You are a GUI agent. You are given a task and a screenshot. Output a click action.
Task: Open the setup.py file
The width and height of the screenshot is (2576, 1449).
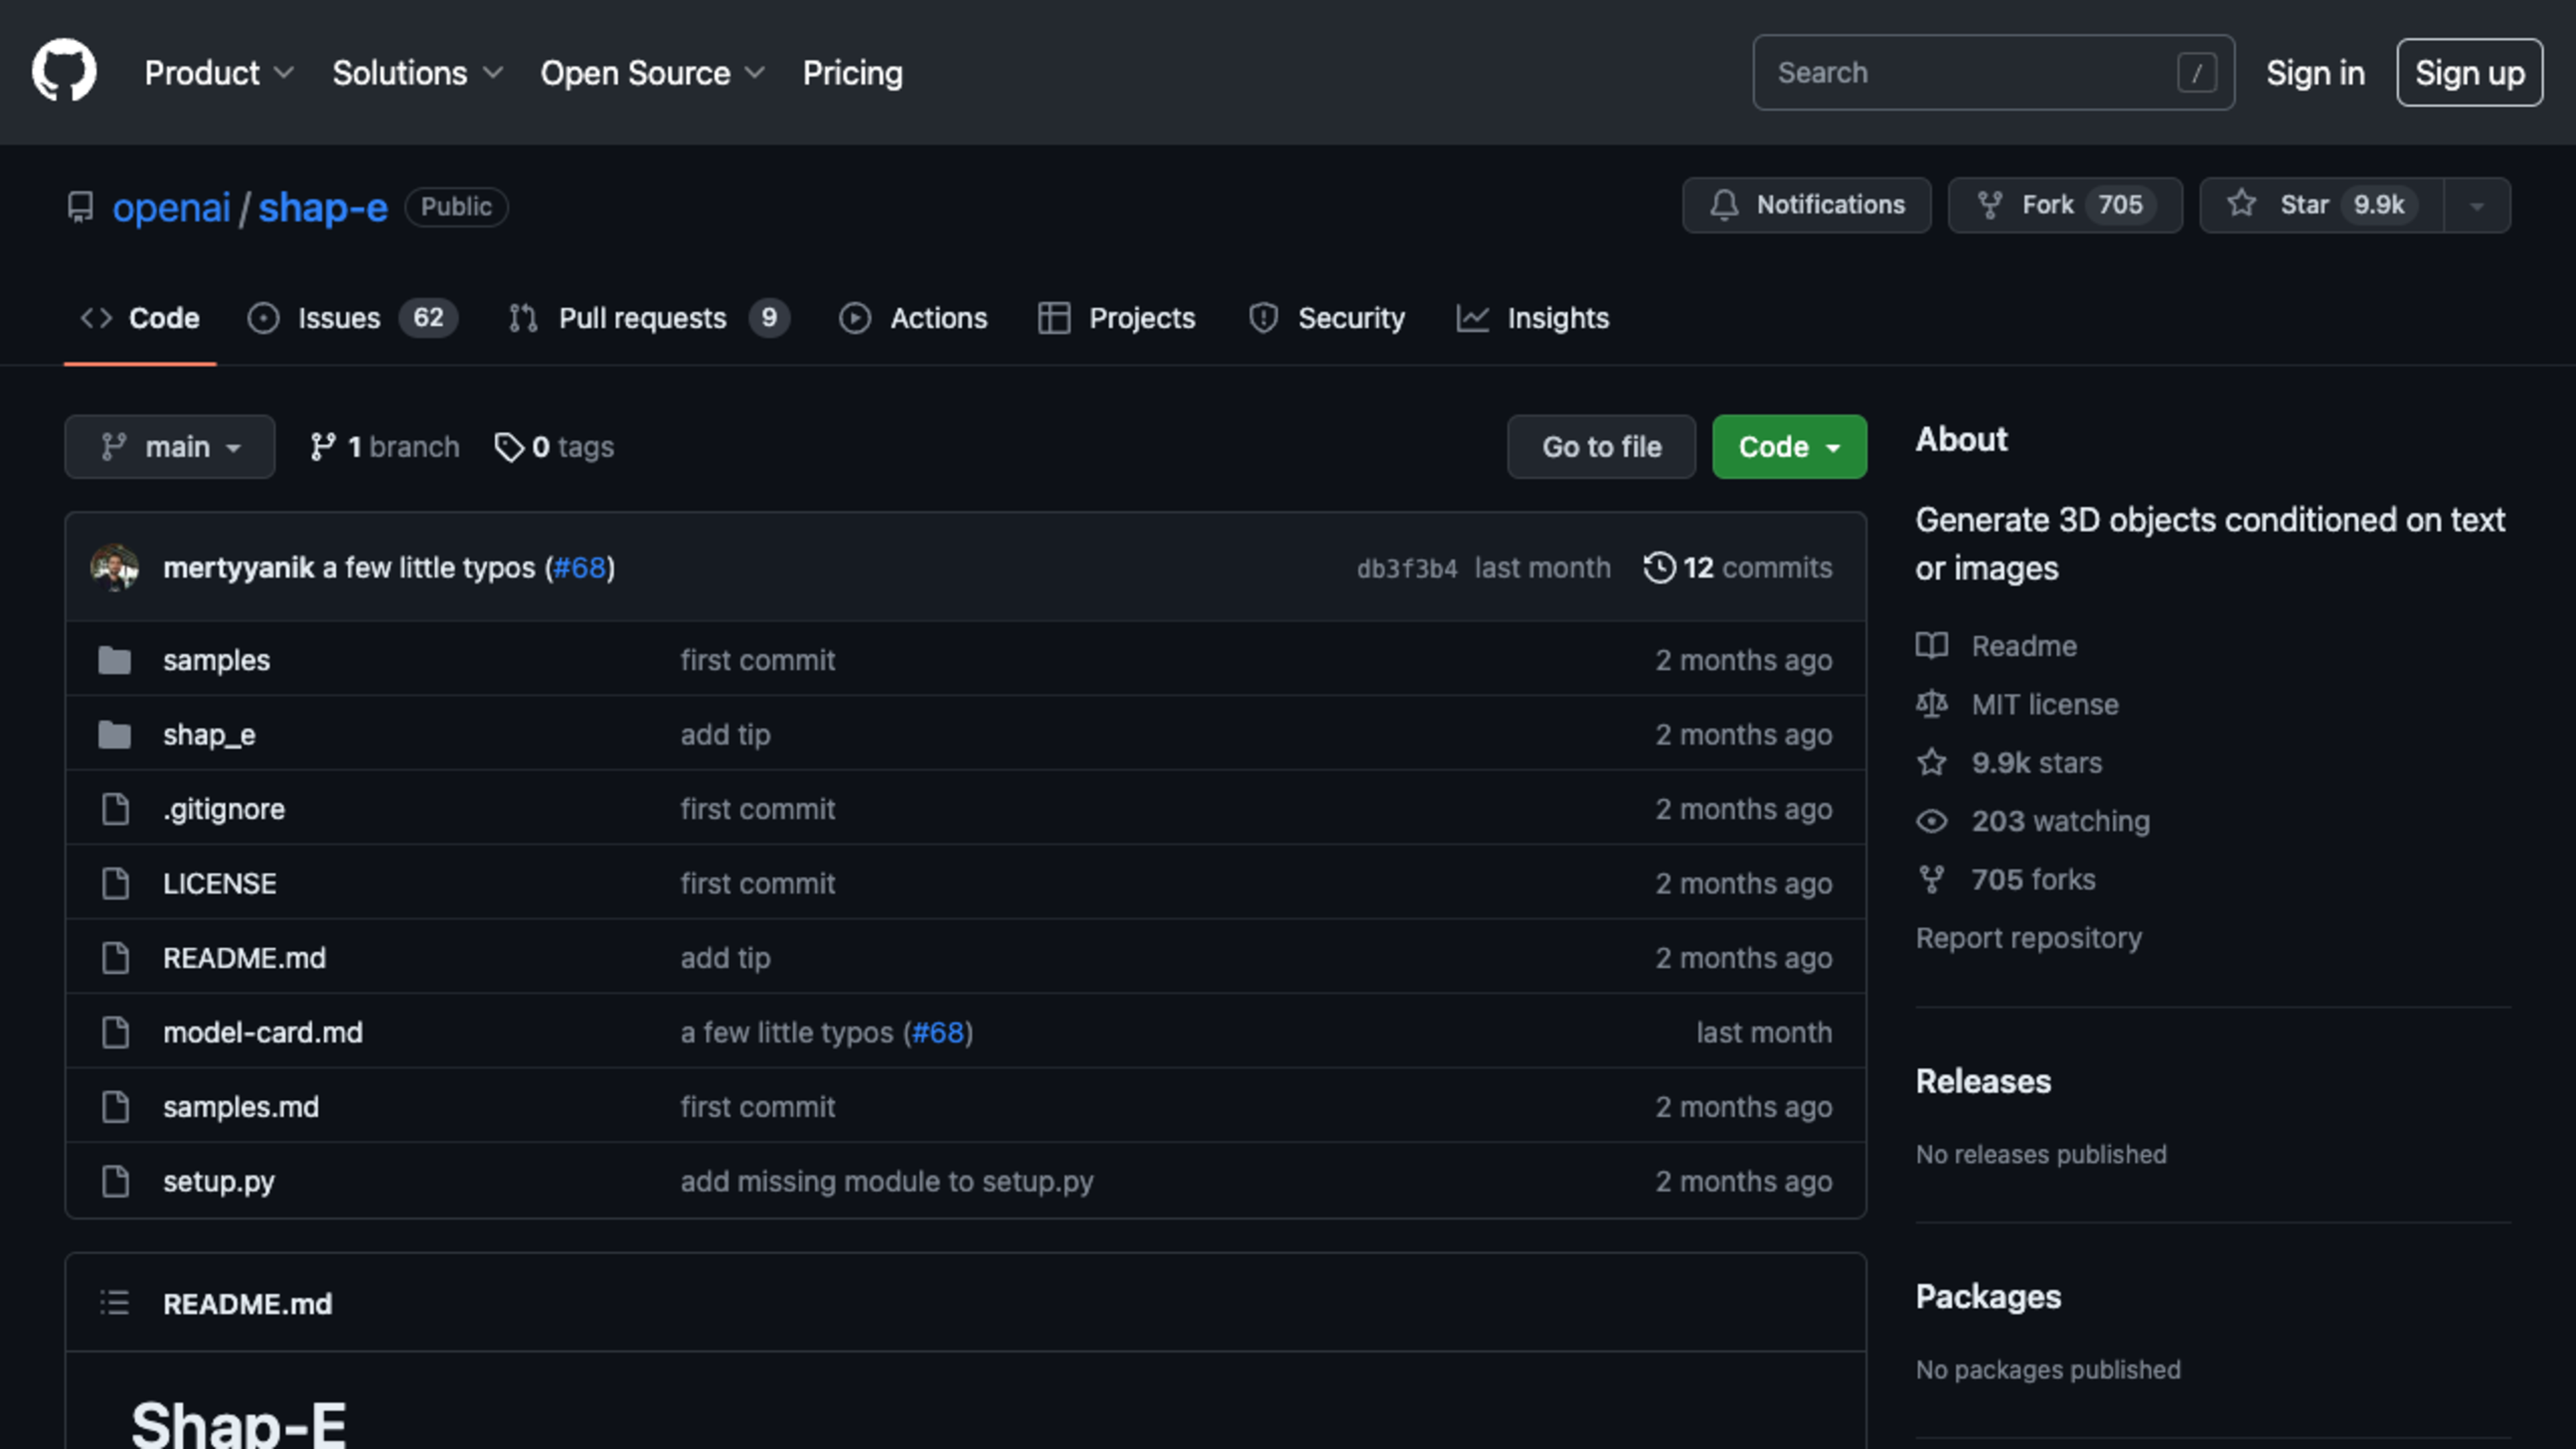click(x=219, y=1181)
